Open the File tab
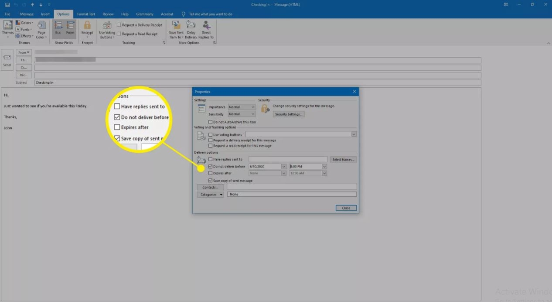 (7, 14)
